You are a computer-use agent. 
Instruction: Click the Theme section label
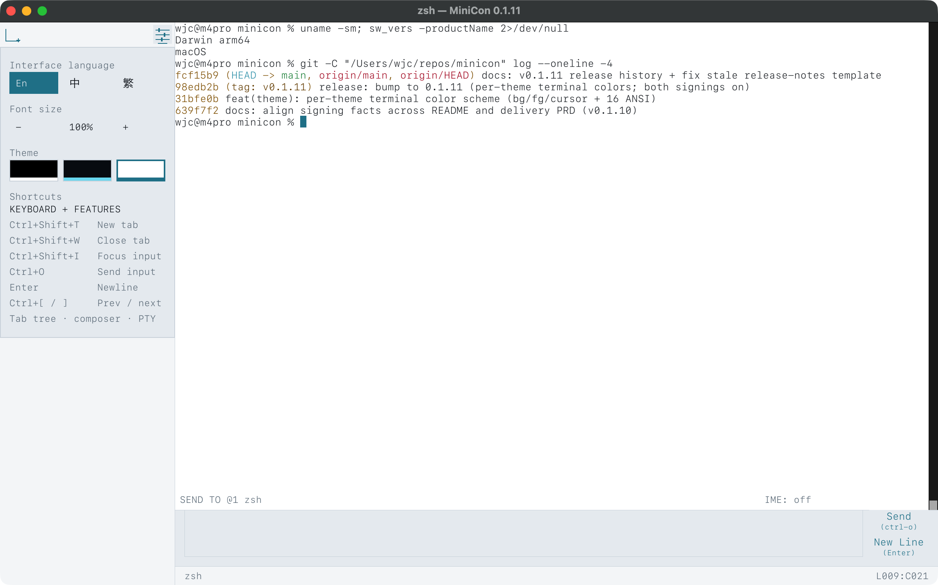pyautogui.click(x=24, y=153)
